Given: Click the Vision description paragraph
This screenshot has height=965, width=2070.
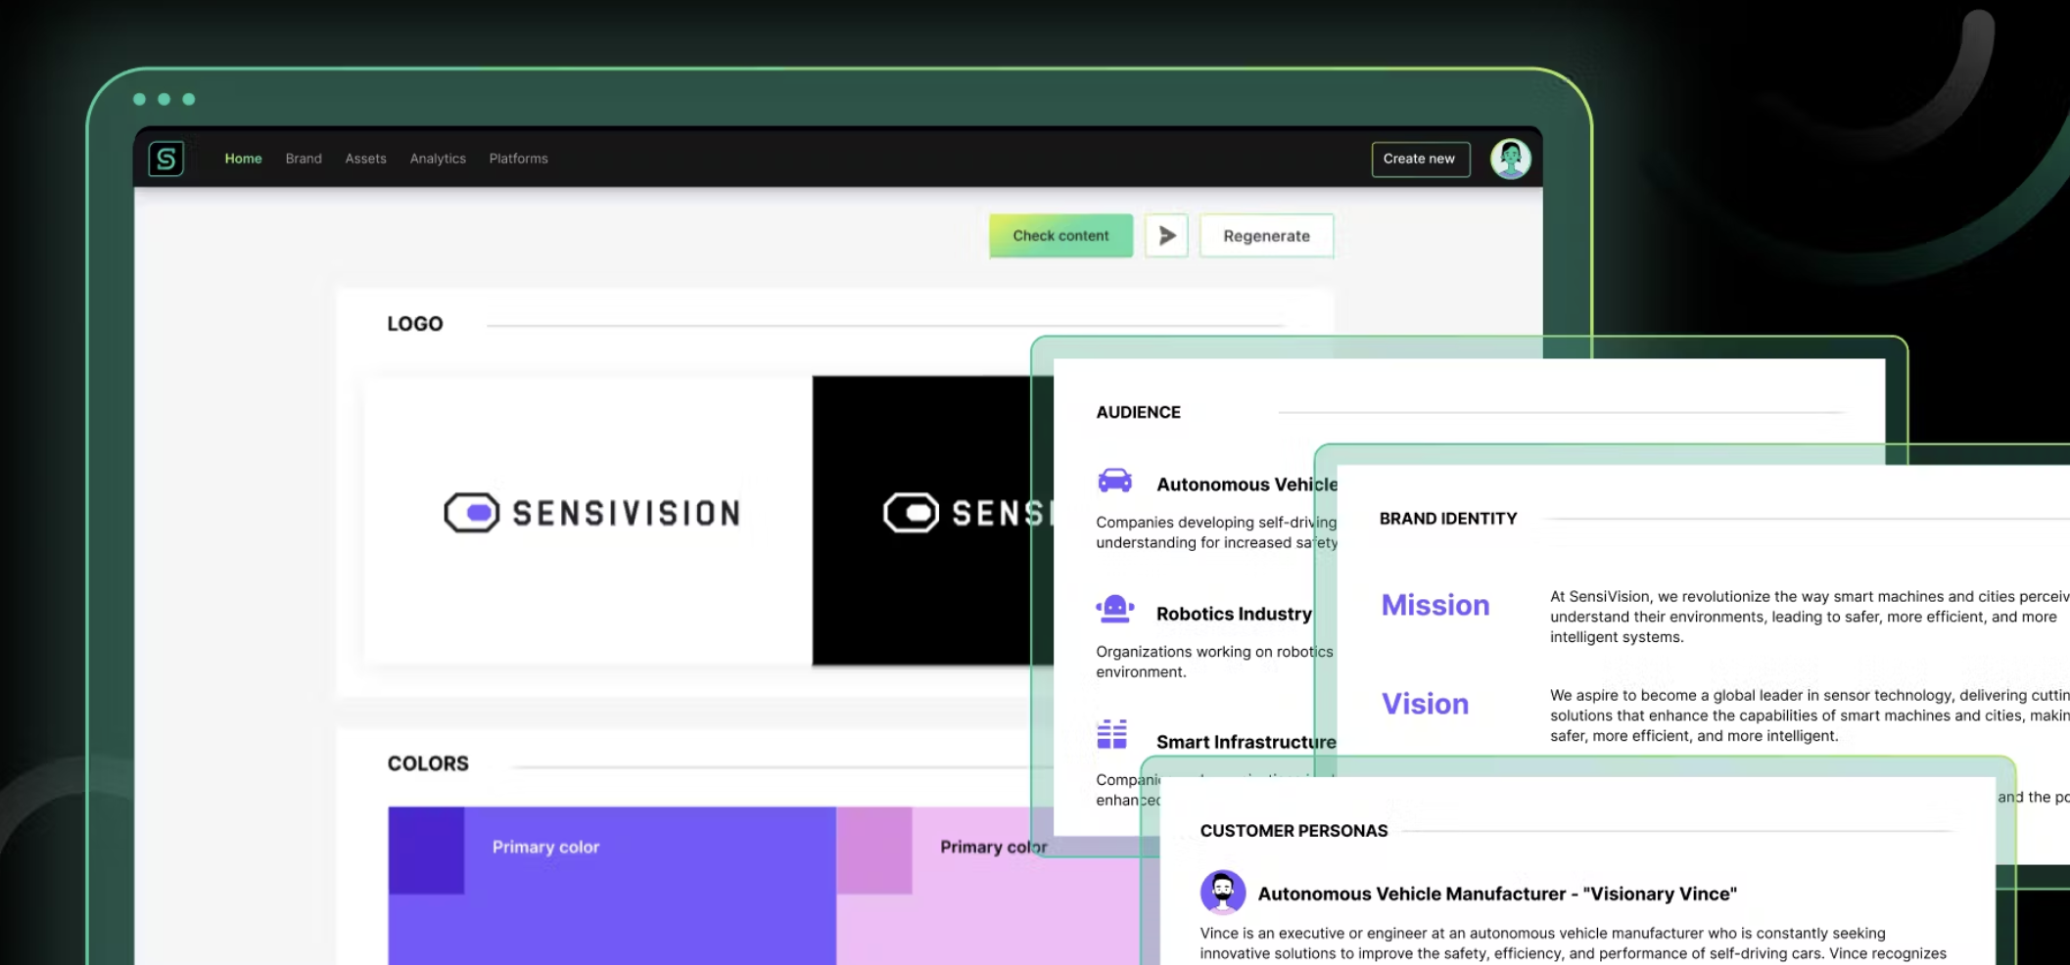Looking at the screenshot, I should click(1810, 715).
